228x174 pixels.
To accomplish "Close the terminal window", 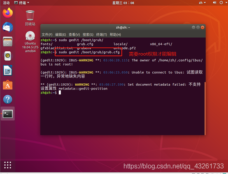I will 202,27.
